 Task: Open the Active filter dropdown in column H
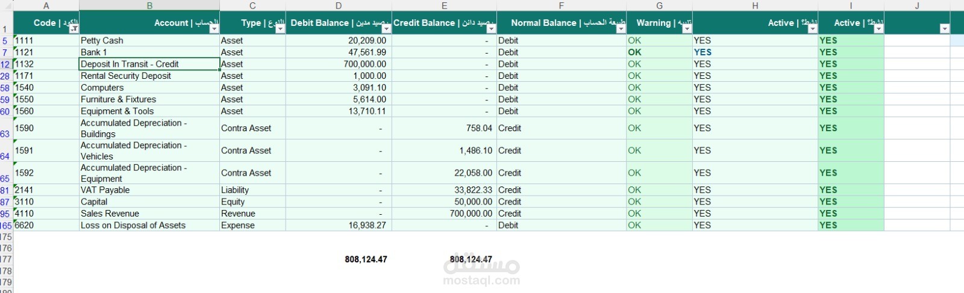click(812, 29)
